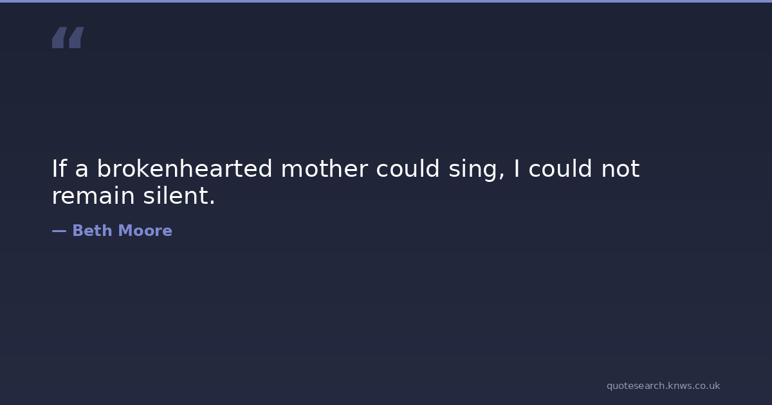Click the word "silent." in the quote
The image size is (772, 405).
pyautogui.click(x=179, y=196)
